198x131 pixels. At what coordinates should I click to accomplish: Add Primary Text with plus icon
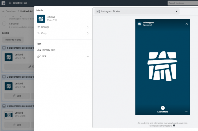coord(88,50)
